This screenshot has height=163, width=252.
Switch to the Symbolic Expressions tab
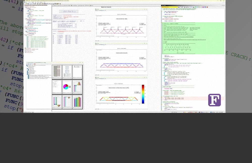click(57, 6)
